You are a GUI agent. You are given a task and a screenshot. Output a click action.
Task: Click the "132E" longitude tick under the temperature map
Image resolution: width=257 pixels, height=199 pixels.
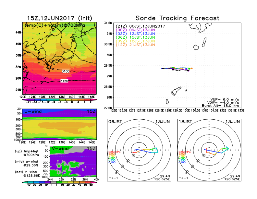pyautogui.click(x=52, y=97)
